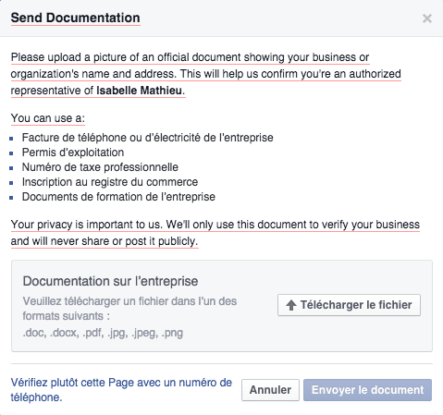
Task: Select the 'Permis d'exploitation' list item
Action: tap(73, 153)
